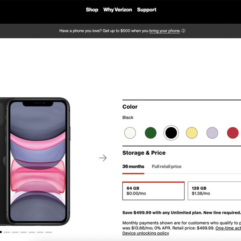Switch to the Full retail price tab
This screenshot has height=241, width=241.
click(167, 166)
